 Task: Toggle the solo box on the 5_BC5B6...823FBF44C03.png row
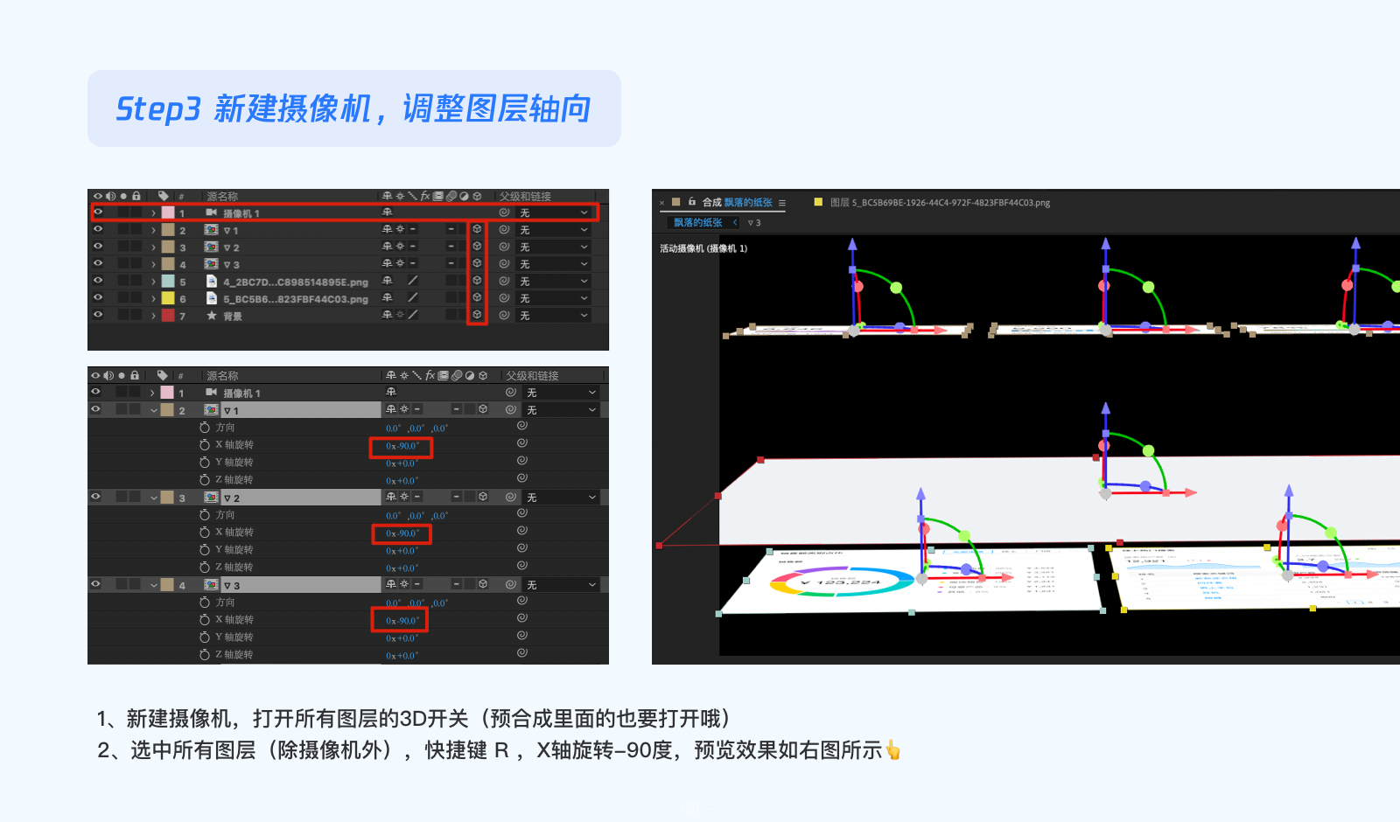click(123, 297)
